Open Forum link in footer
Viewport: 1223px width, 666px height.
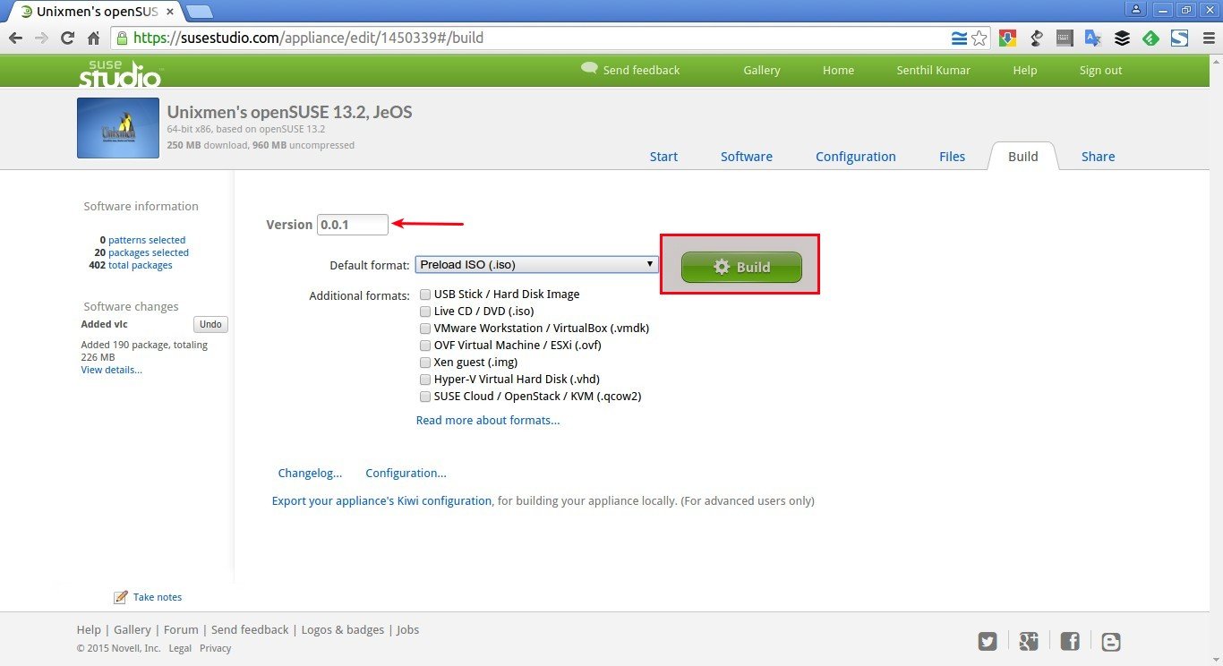click(181, 629)
